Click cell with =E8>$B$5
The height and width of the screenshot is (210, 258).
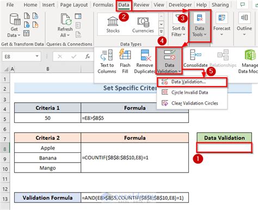click(x=134, y=118)
